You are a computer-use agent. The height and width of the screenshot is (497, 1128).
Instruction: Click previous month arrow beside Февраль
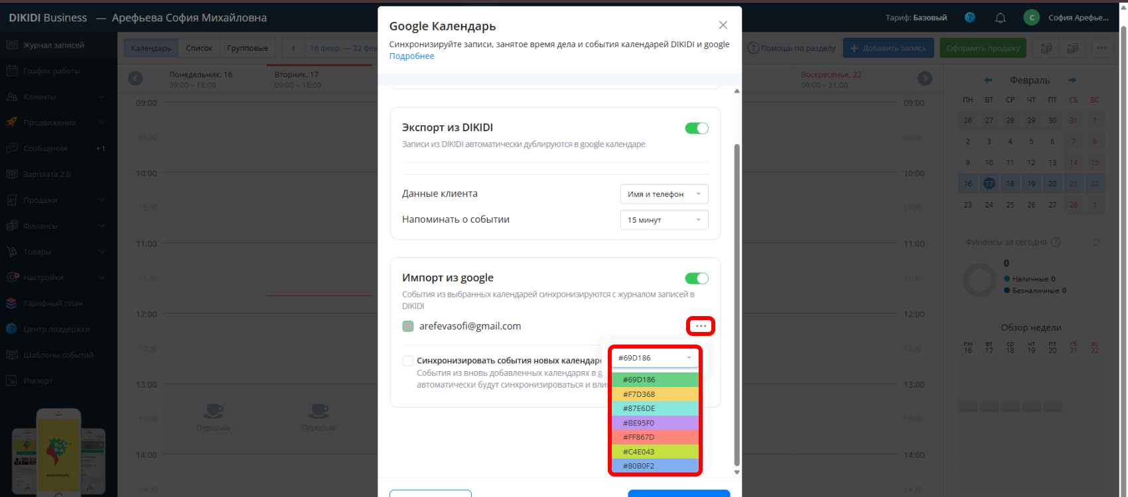point(988,80)
